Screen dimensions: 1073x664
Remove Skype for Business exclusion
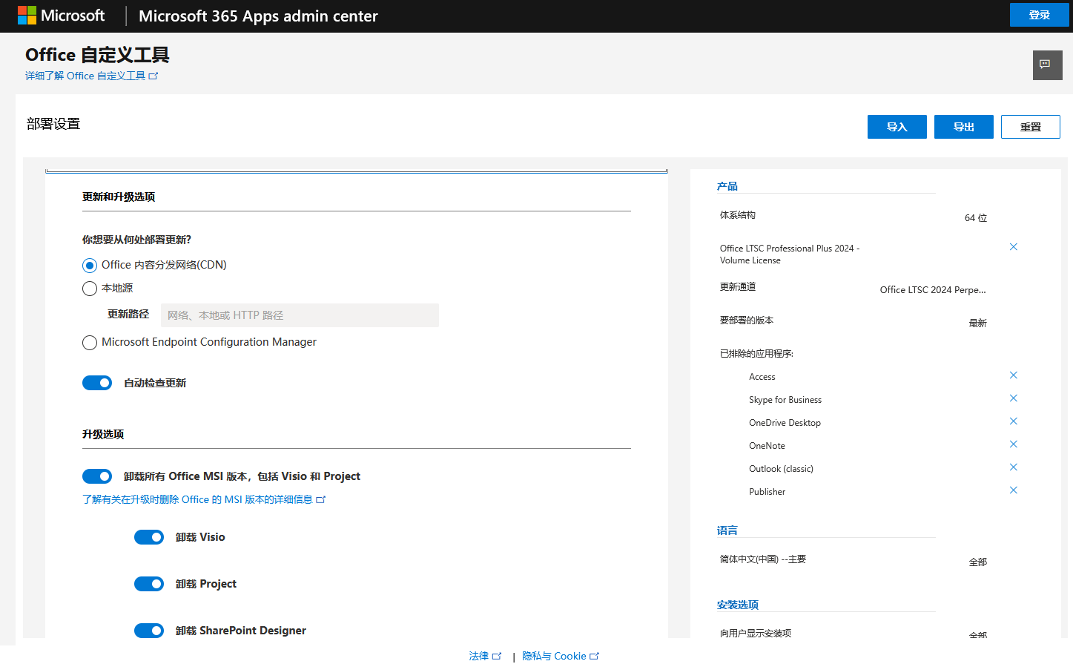click(1014, 398)
